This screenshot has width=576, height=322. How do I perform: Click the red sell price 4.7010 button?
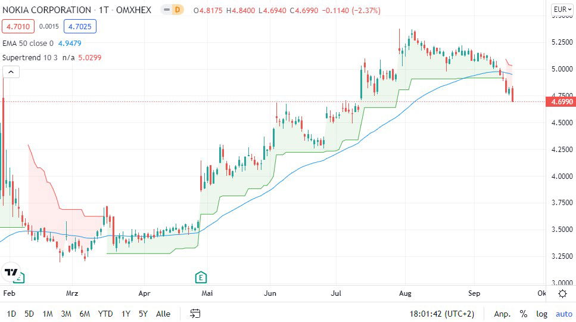tap(17, 26)
